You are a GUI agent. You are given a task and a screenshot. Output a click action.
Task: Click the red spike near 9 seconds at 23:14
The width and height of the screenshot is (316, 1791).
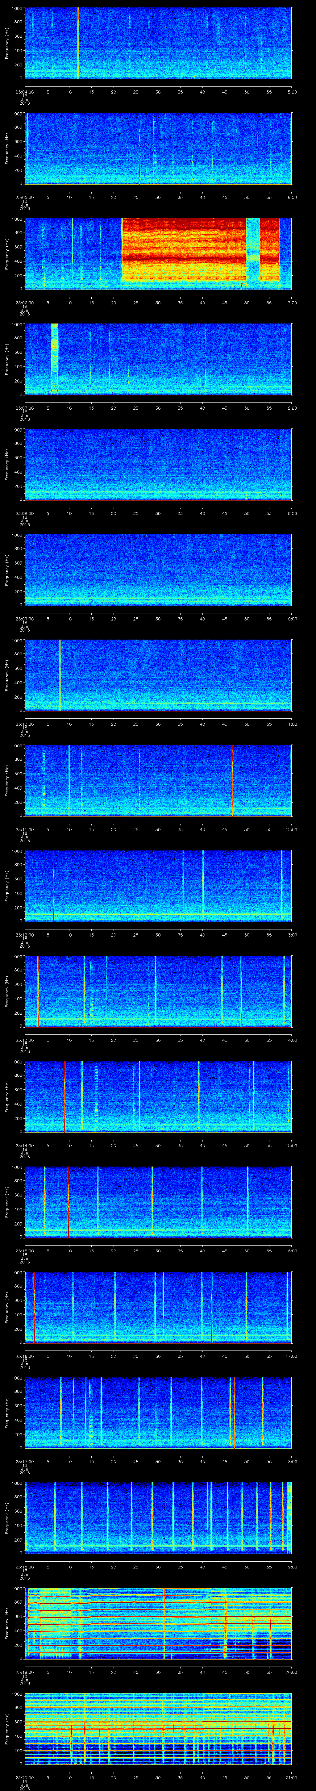tap(64, 1096)
